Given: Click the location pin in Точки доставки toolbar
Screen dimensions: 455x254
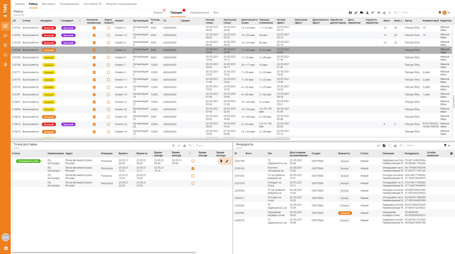Looking at the screenshot, I should coord(173,146).
